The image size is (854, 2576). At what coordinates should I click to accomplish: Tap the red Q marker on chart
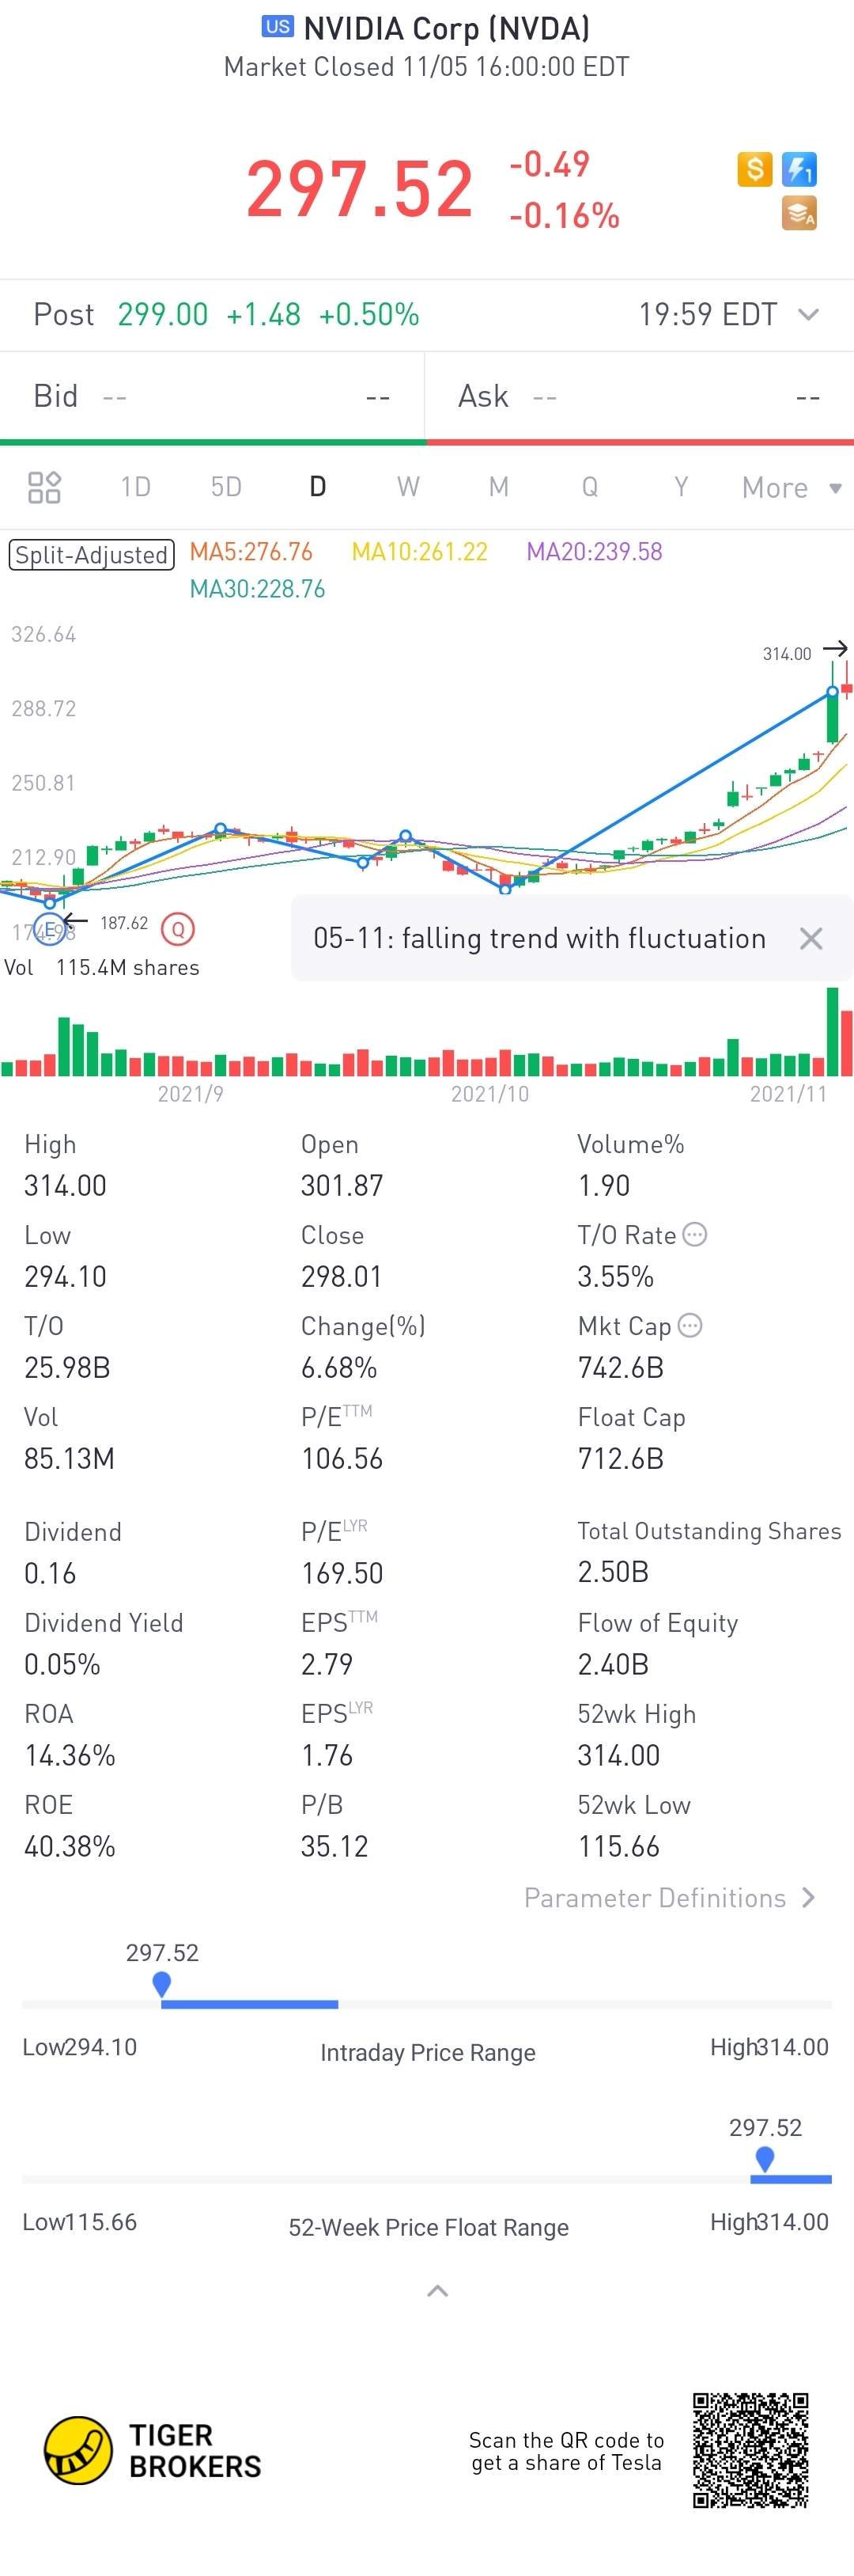click(x=178, y=929)
